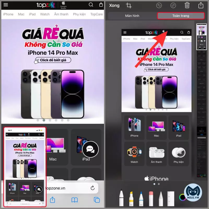
Task: Open Âm thanh category card in preview
Action: (x=156, y=154)
